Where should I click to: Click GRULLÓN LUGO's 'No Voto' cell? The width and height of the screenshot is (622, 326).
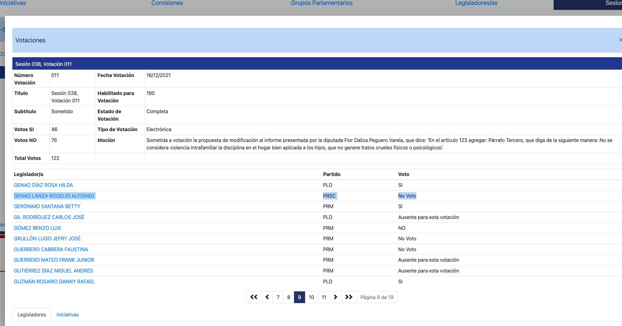pos(407,238)
